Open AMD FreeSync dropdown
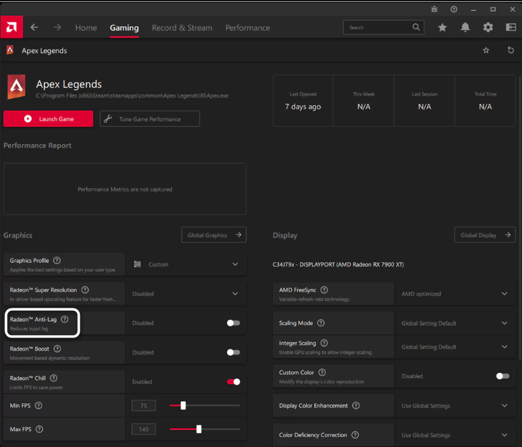522x447 pixels. tap(455, 293)
